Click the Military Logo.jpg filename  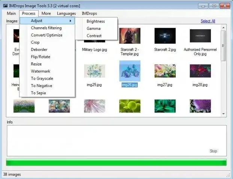[94, 50]
